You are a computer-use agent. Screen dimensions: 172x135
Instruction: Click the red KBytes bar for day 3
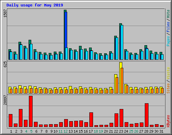[x=21, y=118]
